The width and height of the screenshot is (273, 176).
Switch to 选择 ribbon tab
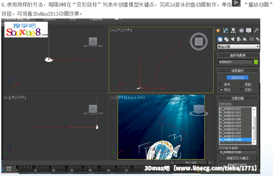(73, 19)
